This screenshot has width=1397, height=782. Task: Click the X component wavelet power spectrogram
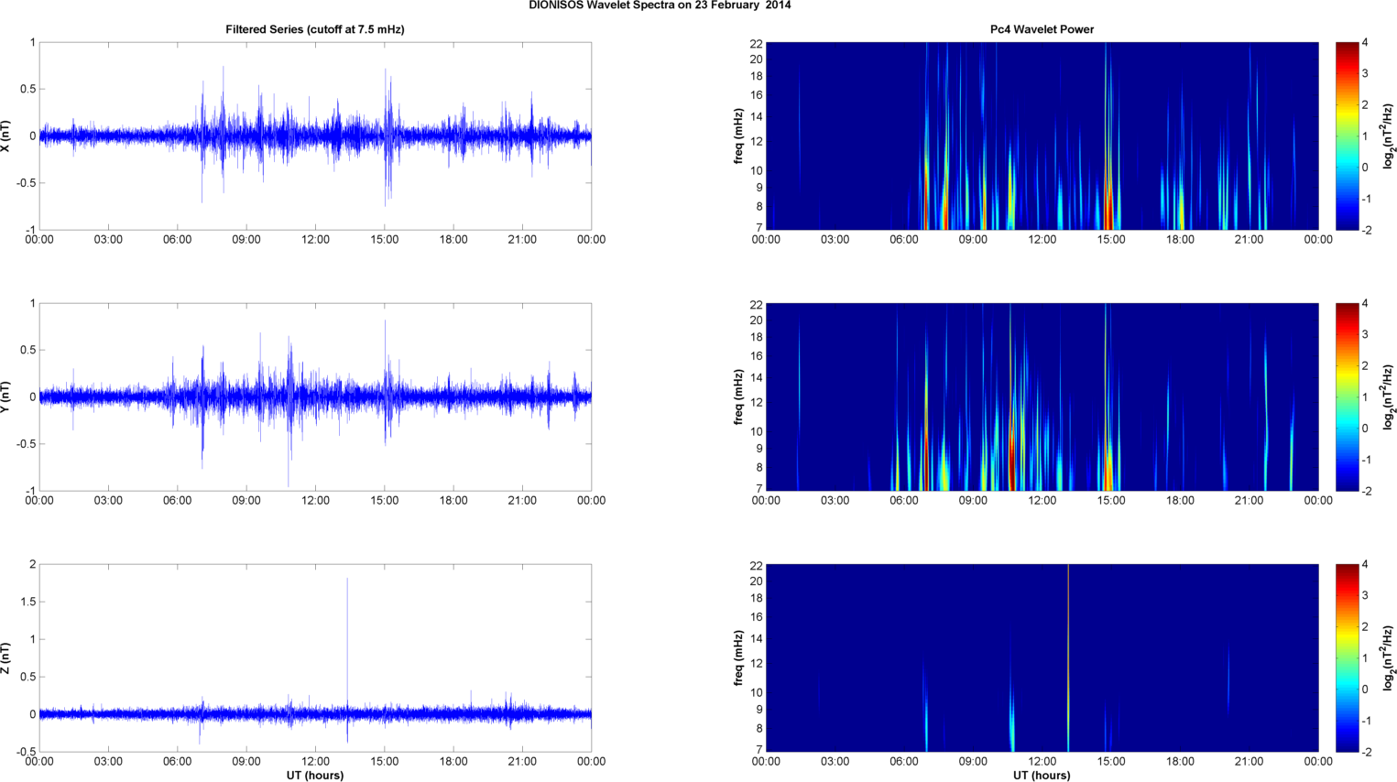[x=1042, y=136]
